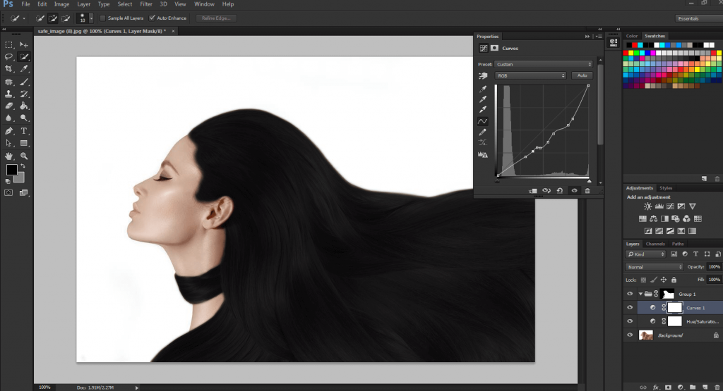
Task: Select the Paint Bucket tool
Action: tap(24, 106)
